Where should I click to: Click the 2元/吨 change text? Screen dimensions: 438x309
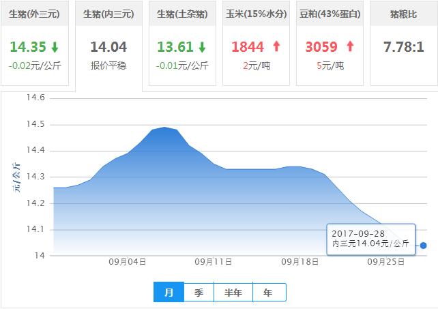click(257, 66)
